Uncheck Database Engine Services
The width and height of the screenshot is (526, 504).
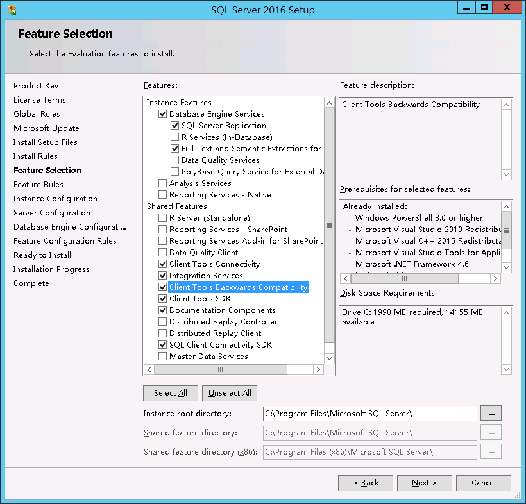click(x=163, y=114)
